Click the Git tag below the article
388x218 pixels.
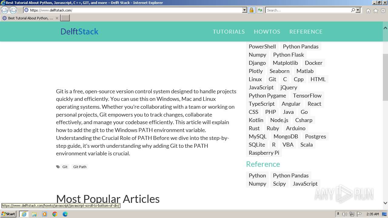pyautogui.click(x=65, y=167)
